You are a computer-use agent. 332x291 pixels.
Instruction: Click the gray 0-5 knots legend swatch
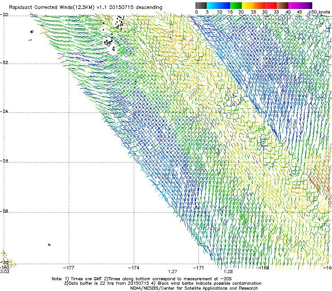(x=201, y=5)
